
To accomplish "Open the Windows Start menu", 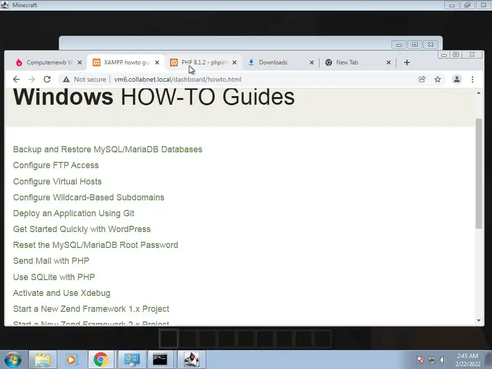I will 13,359.
